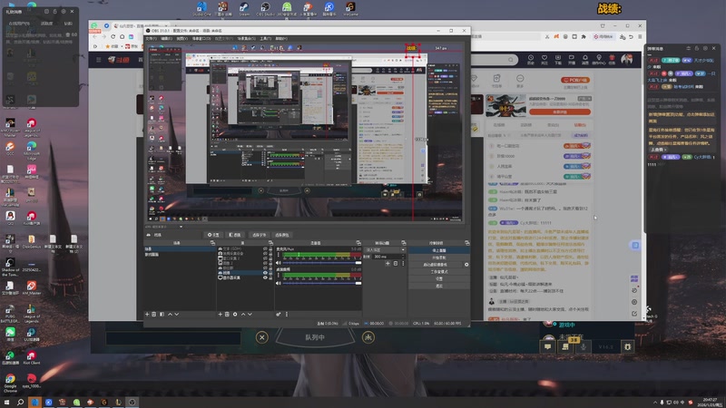Toggle lock on 显示器采集 source

coord(270,277)
